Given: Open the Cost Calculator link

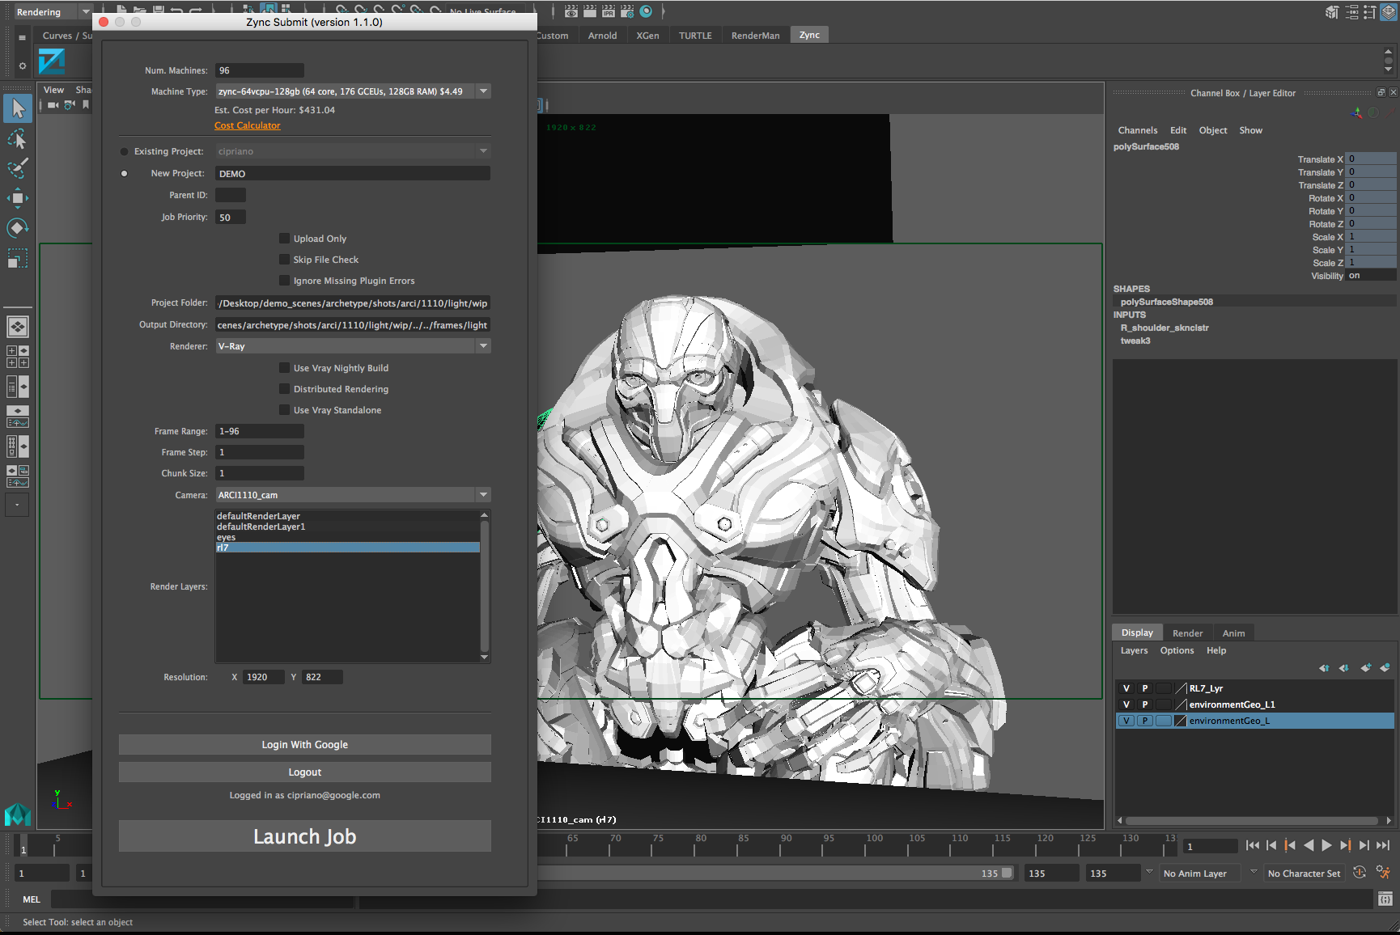Looking at the screenshot, I should tap(248, 125).
